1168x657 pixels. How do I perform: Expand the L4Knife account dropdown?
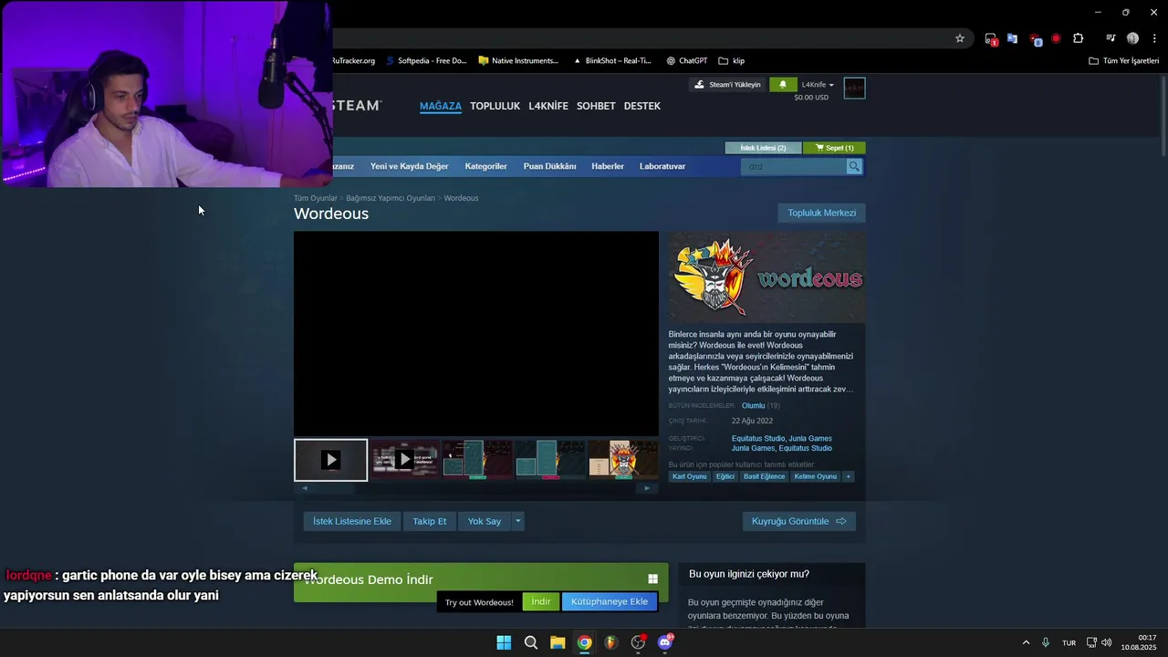[x=818, y=85]
